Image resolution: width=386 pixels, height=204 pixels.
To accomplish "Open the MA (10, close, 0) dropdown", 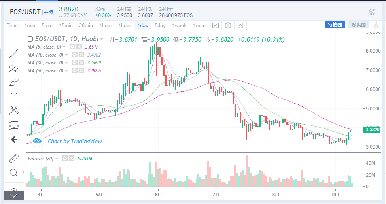I will coord(66,55).
